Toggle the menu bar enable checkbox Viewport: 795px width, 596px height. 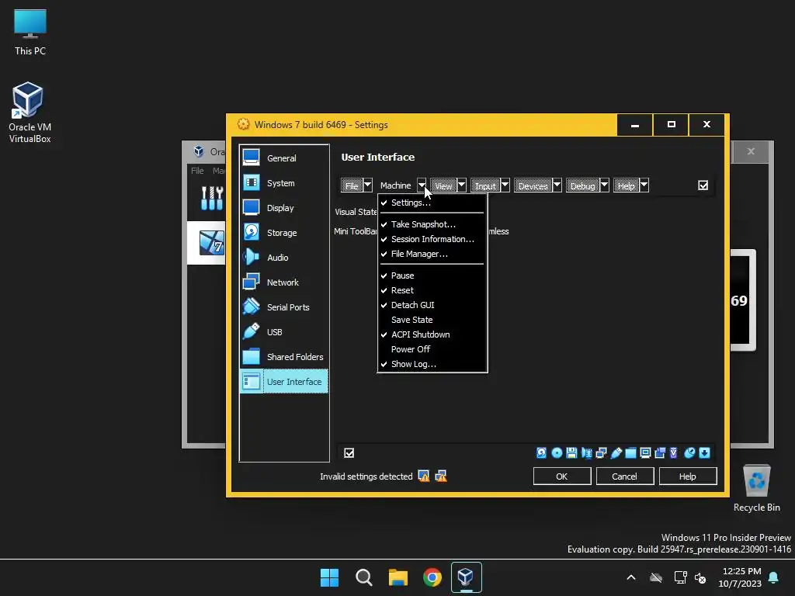(703, 185)
